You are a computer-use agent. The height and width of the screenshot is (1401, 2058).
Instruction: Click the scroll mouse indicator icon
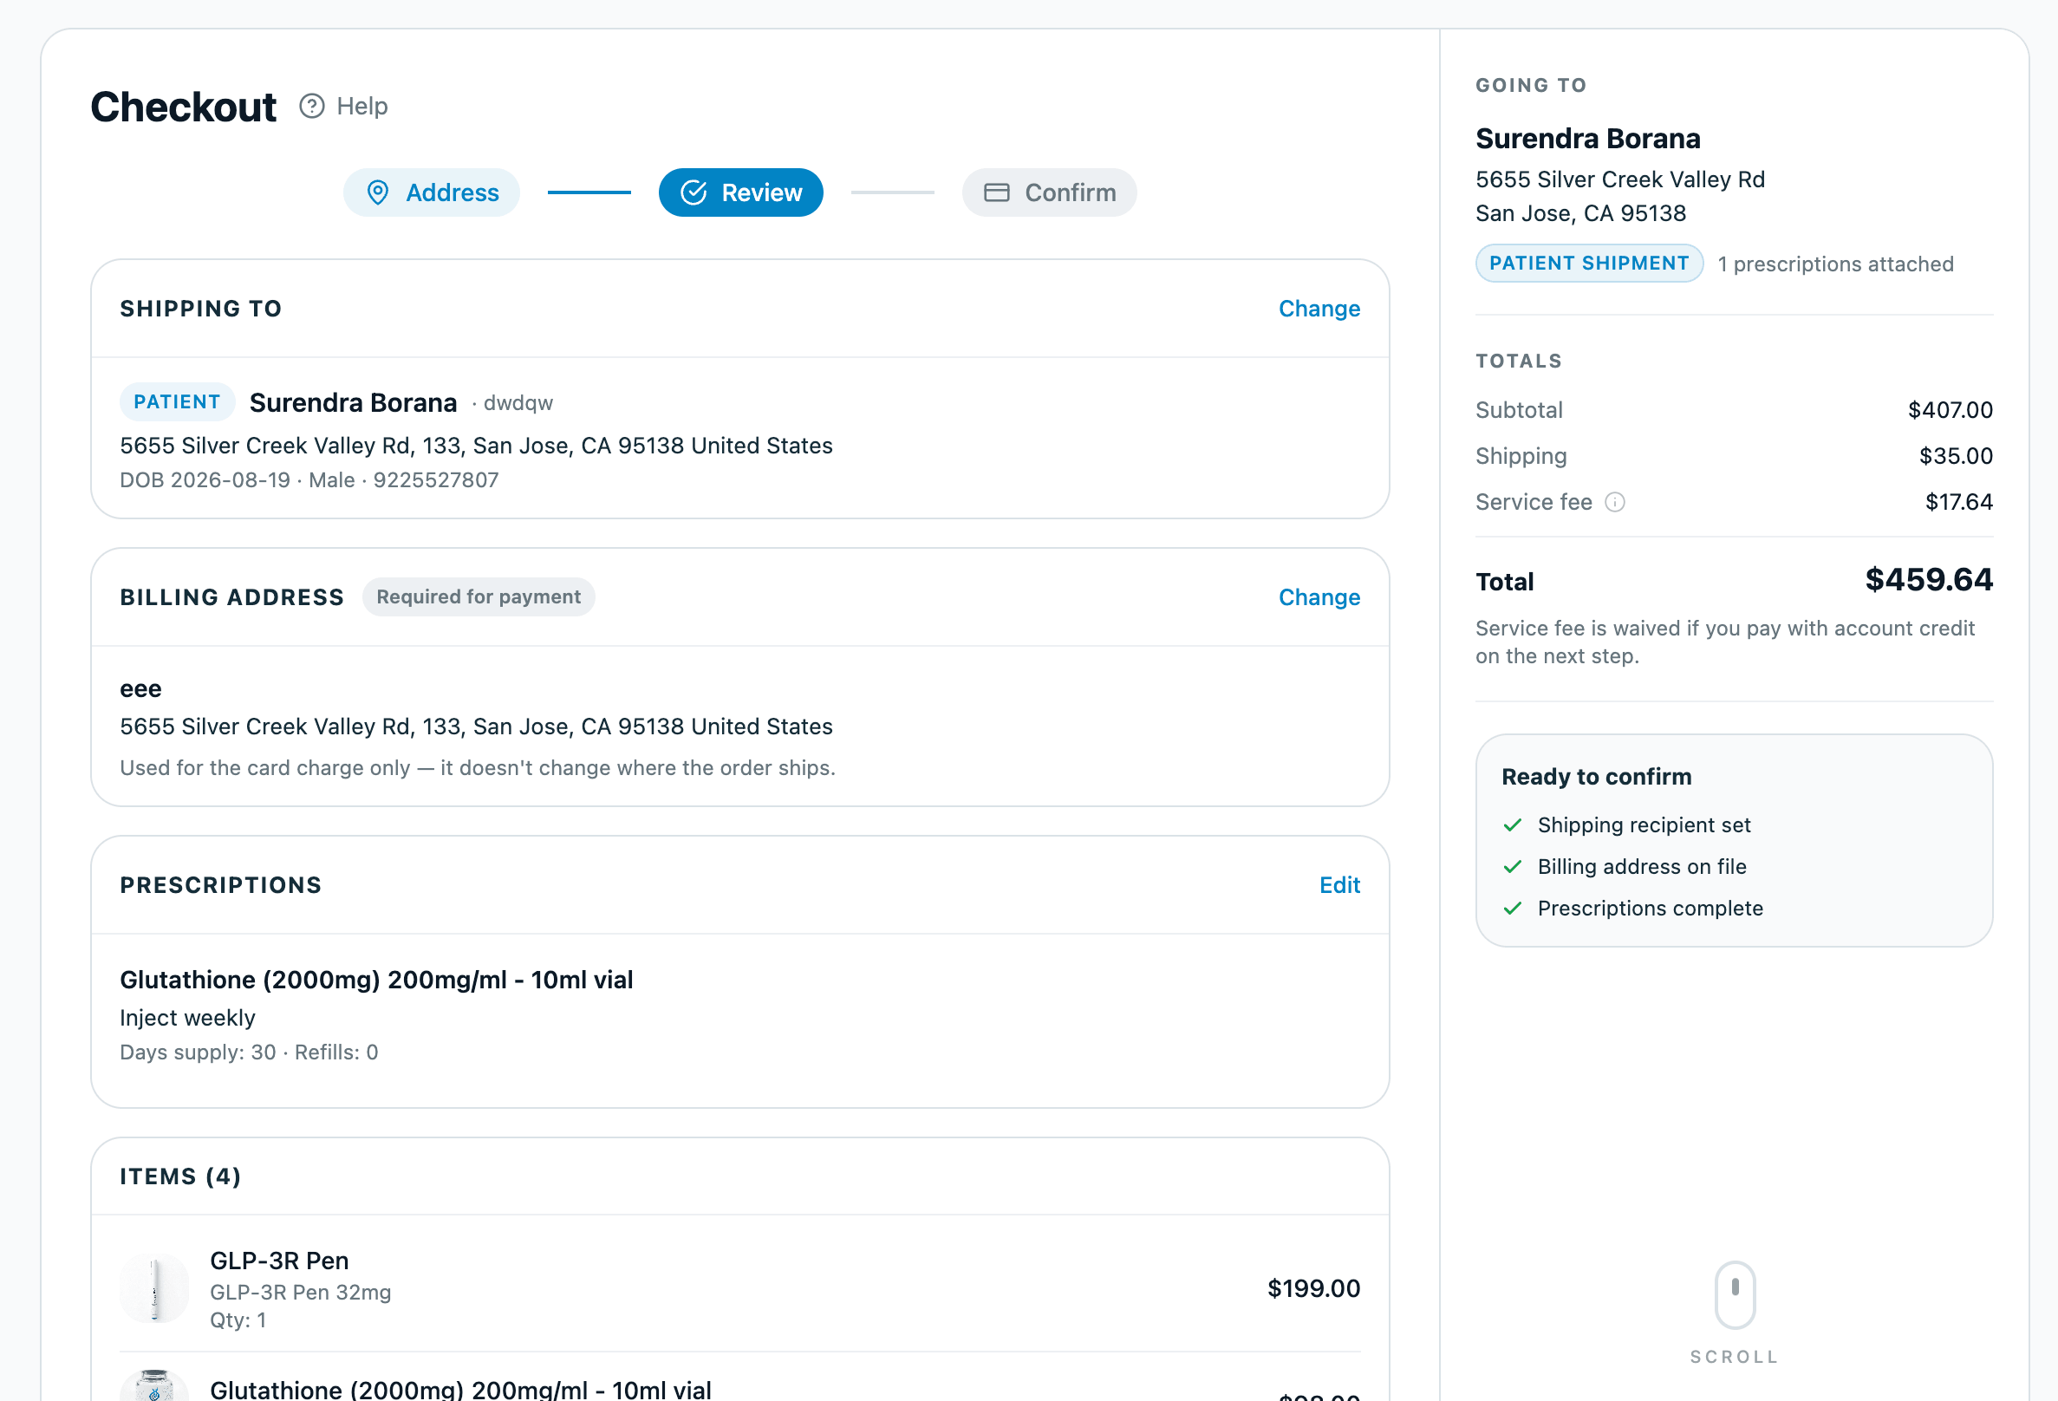tap(1735, 1294)
